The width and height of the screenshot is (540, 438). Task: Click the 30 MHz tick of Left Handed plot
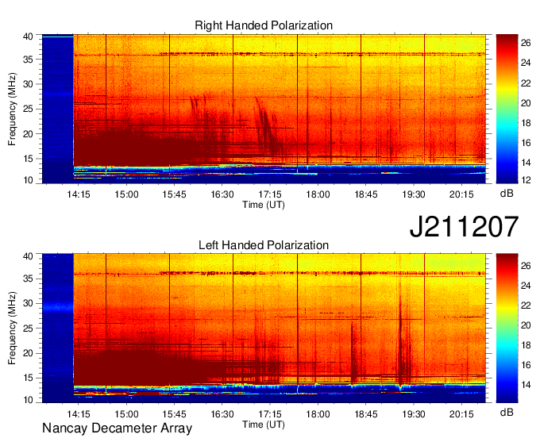(28, 303)
